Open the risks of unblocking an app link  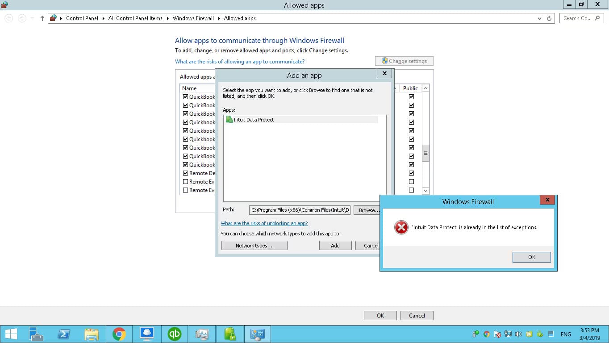(264, 223)
